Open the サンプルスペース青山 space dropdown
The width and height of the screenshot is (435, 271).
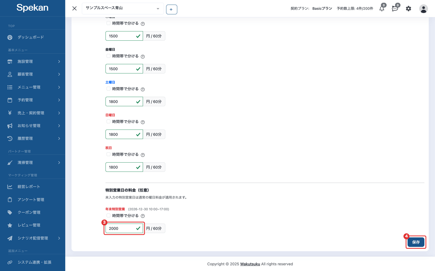123,8
